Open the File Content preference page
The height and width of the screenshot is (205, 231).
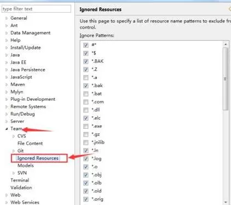30,144
